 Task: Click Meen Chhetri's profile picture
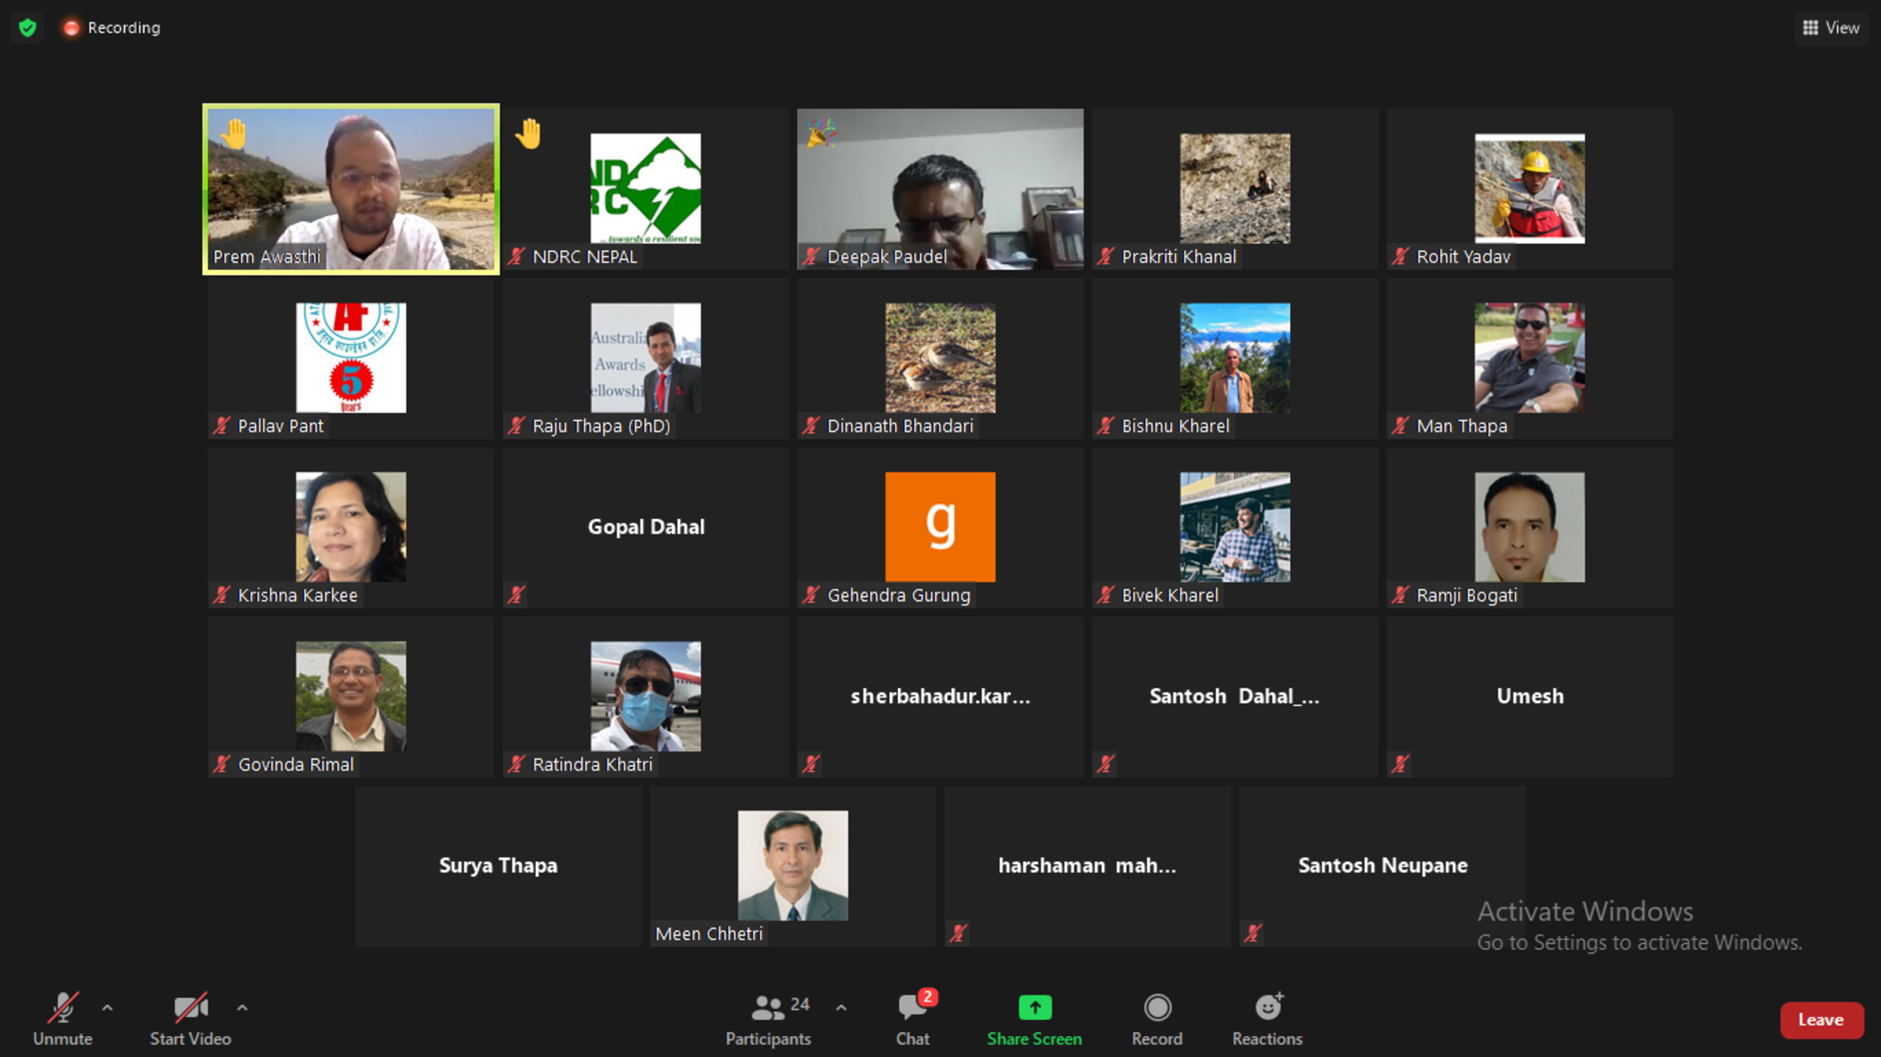pos(792,865)
